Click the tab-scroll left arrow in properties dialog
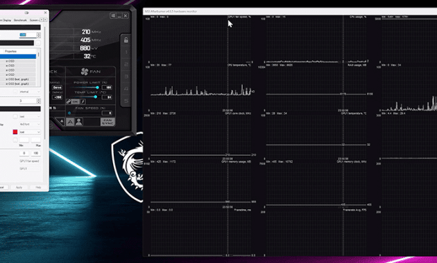This screenshot has width=437, height=263. pos(42,20)
